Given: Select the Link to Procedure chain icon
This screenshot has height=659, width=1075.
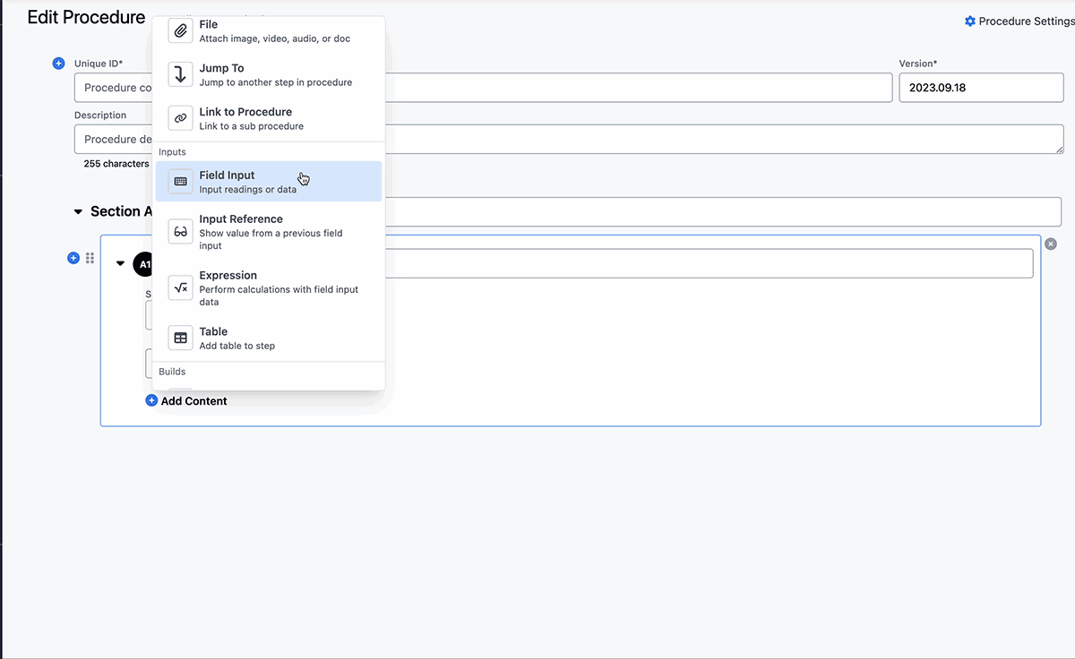Looking at the screenshot, I should [x=179, y=117].
